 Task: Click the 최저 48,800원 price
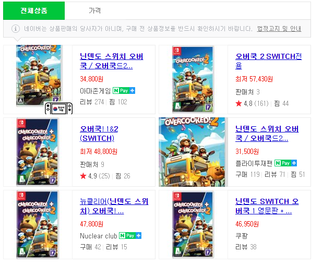tap(99, 152)
